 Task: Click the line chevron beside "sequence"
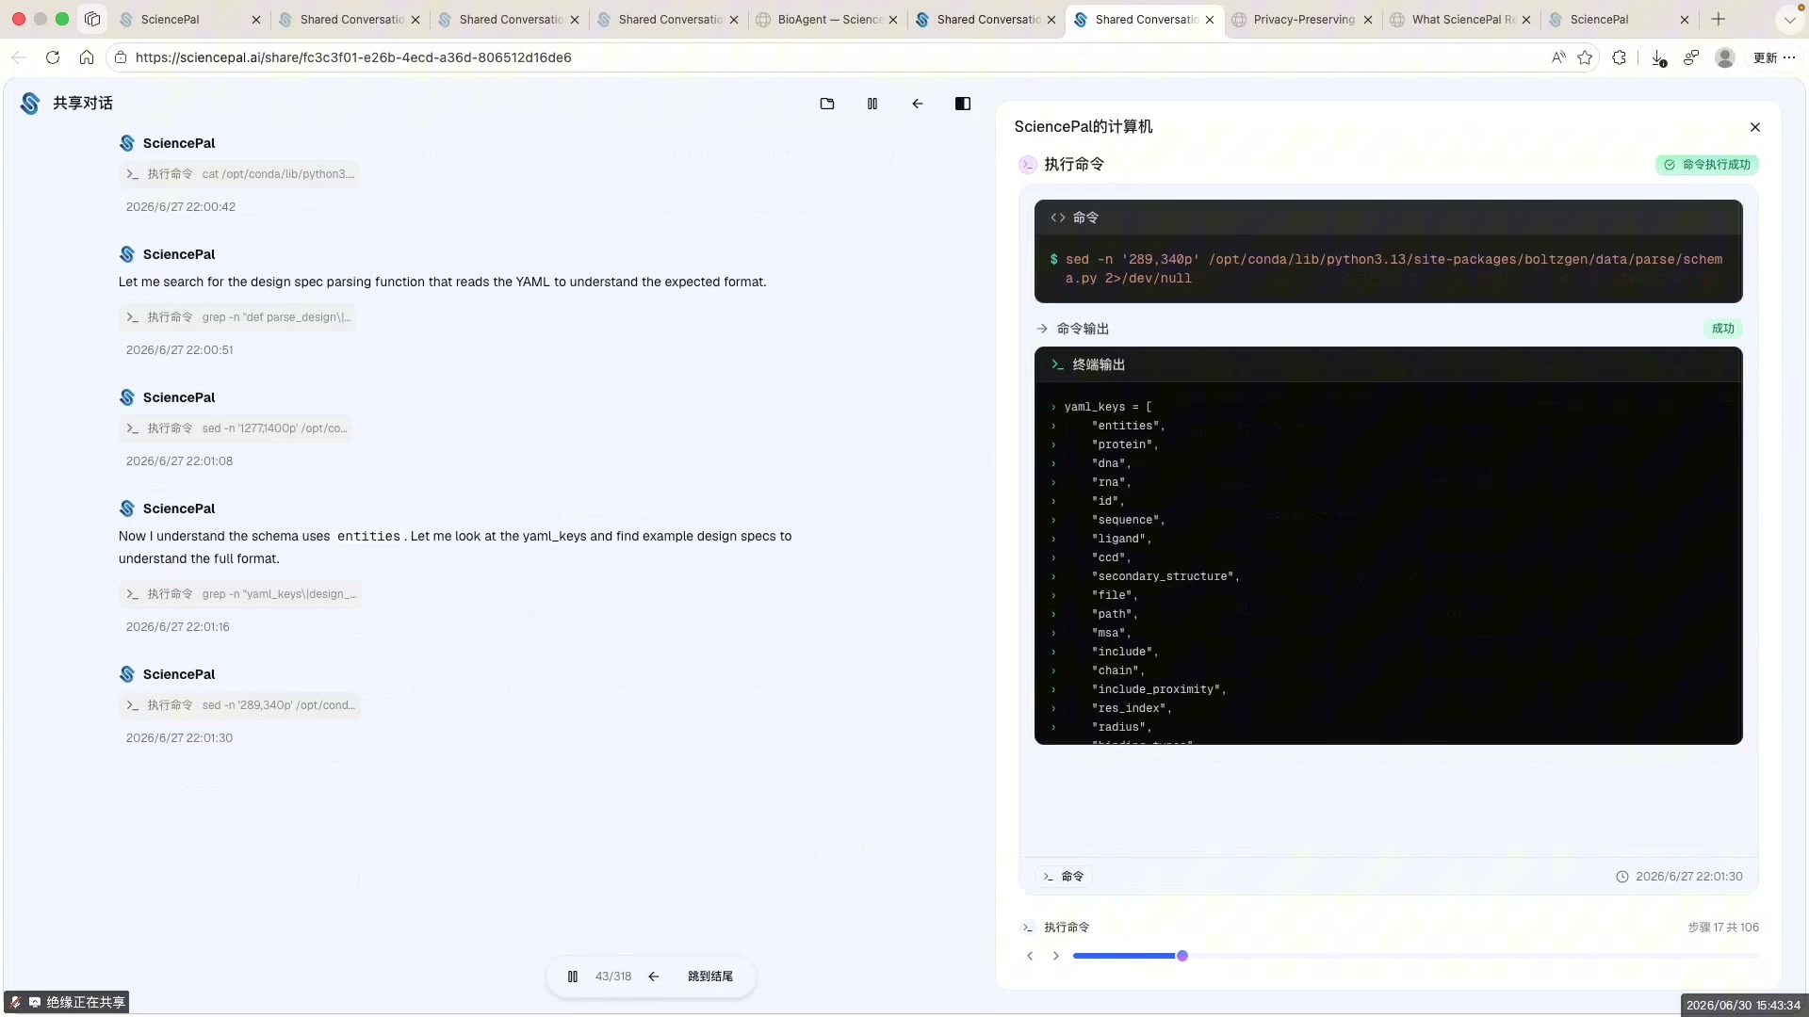click(x=1053, y=521)
